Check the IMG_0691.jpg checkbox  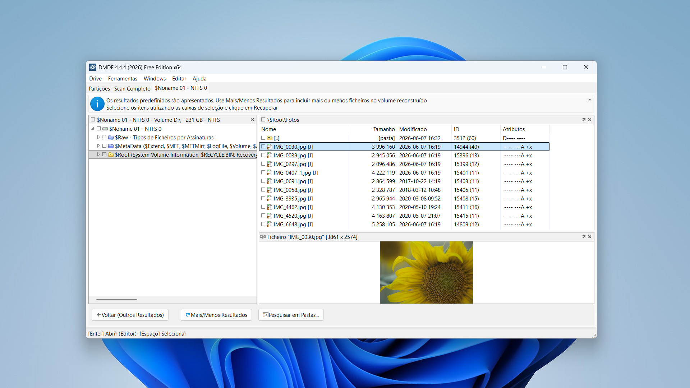point(263,181)
